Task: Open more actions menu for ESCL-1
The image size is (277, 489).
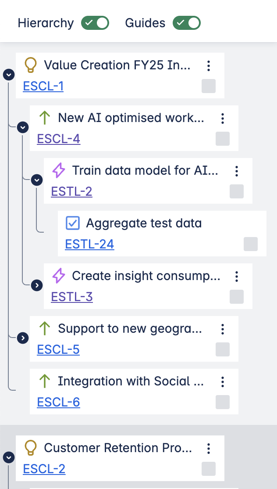Action: [x=209, y=66]
